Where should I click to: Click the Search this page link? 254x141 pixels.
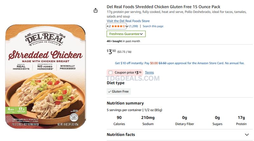[153, 26]
